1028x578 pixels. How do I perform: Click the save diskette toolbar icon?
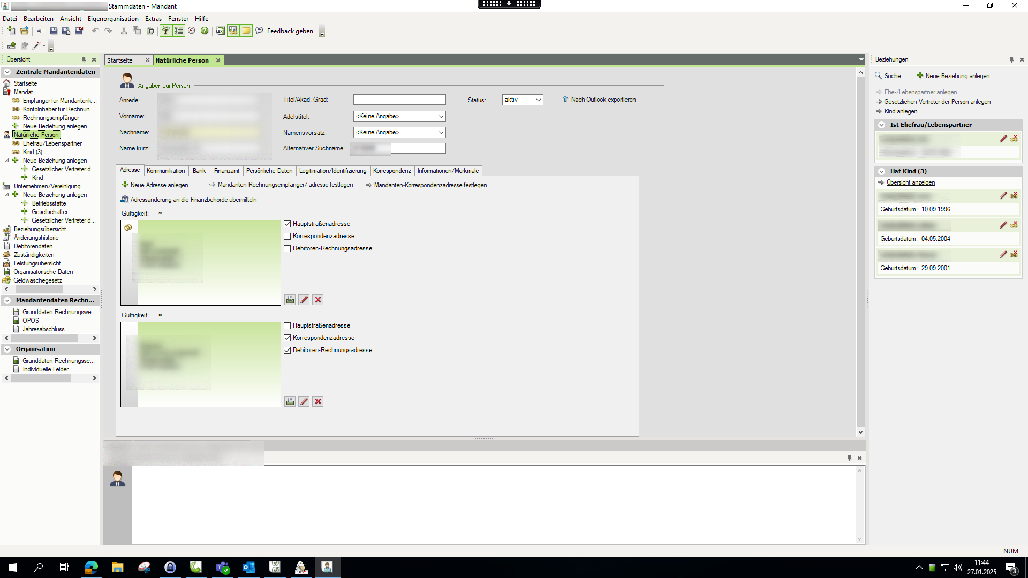click(x=54, y=31)
